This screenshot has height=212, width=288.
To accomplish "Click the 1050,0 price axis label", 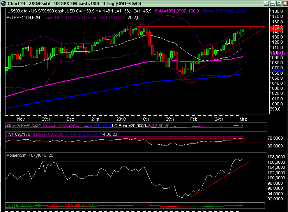I will (x=276, y=78).
